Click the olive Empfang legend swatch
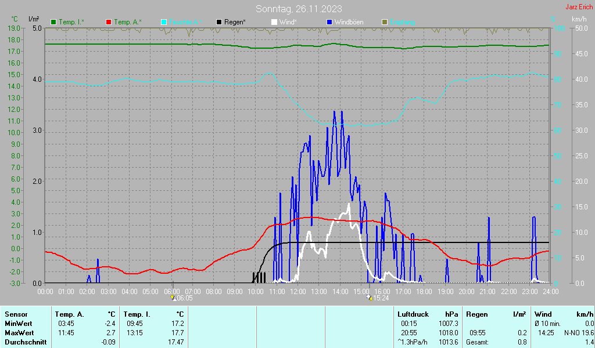Screen dimensions: 595x348 (x=385, y=23)
